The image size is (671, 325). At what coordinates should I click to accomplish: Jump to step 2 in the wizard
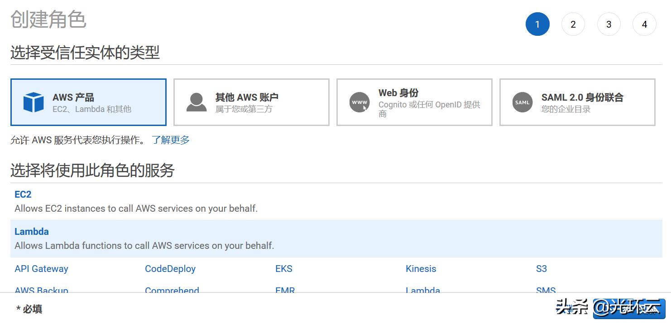573,24
